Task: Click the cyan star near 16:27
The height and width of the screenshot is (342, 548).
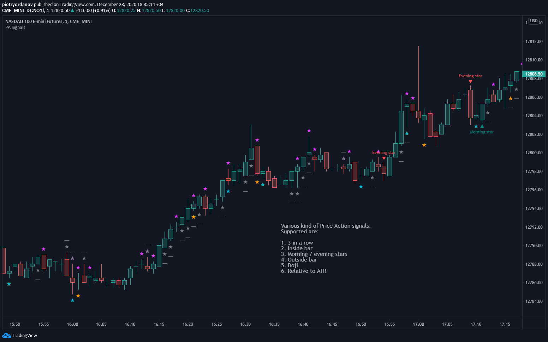Action: click(228, 191)
